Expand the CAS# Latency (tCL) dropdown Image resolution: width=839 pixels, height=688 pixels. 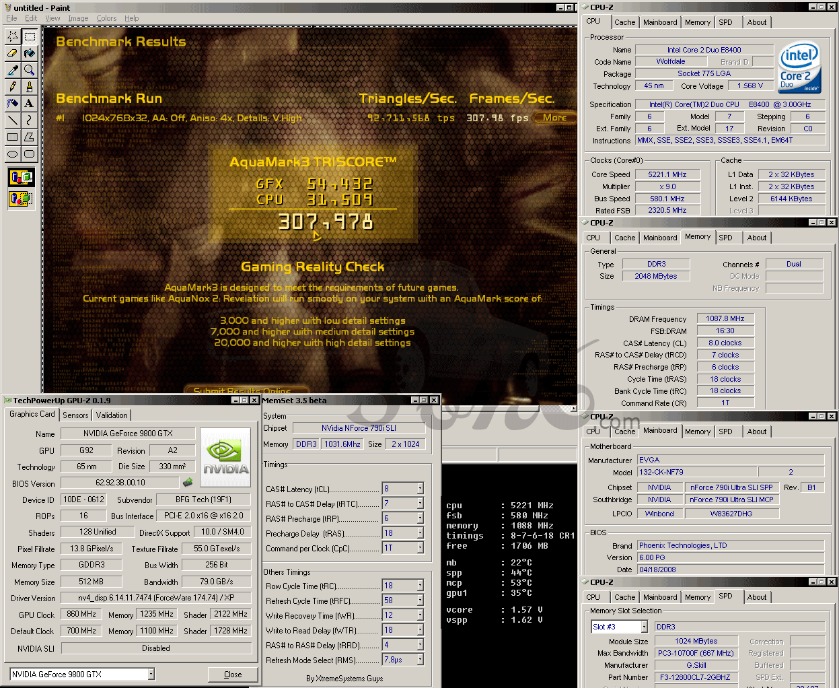tap(421, 489)
